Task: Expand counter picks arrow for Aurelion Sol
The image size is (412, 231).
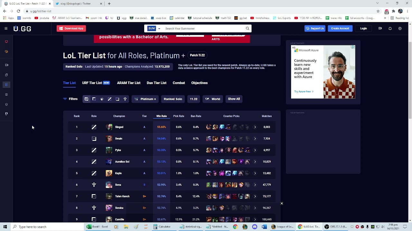Action: (x=255, y=162)
